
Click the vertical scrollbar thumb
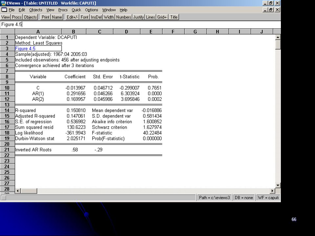[278, 45]
